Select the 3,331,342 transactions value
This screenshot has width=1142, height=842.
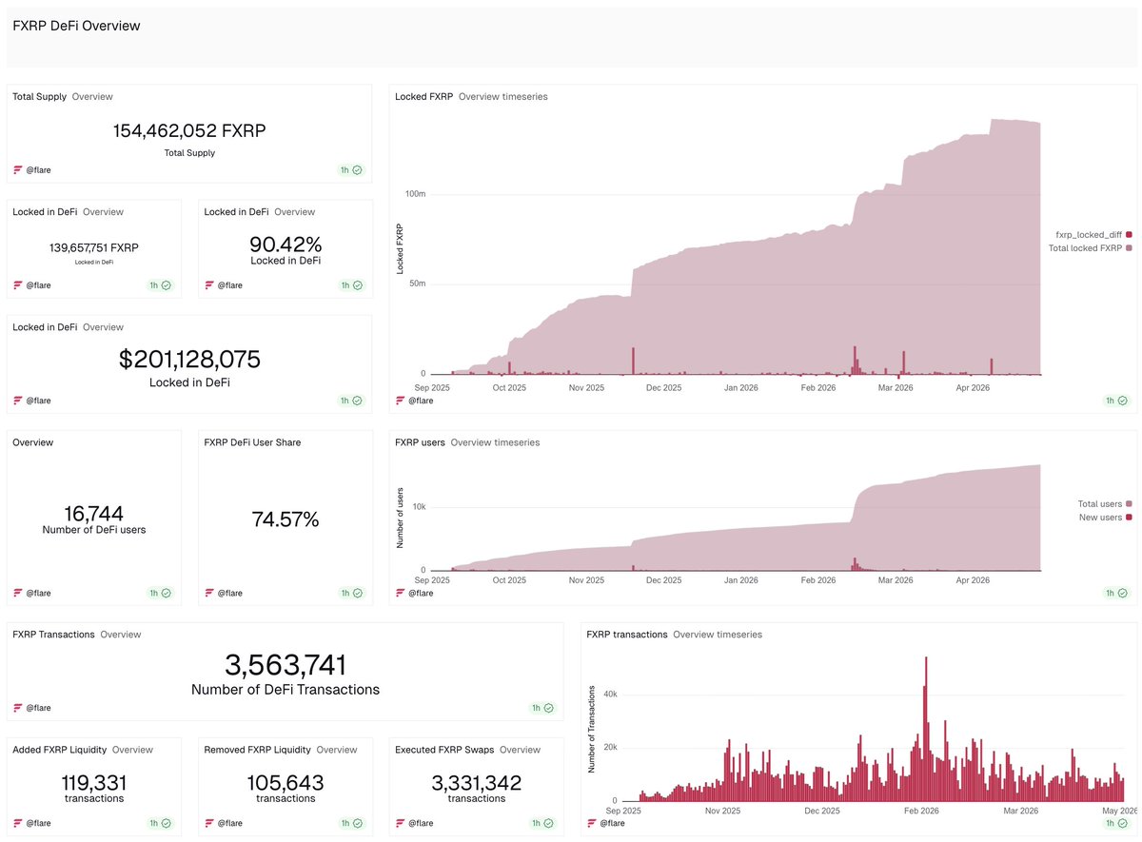[x=476, y=783]
